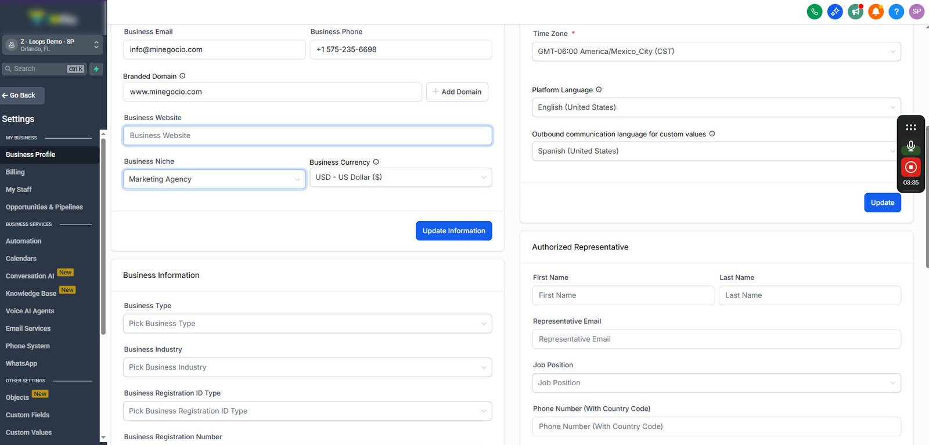Open the Pick Business Type dropdown

point(307,324)
